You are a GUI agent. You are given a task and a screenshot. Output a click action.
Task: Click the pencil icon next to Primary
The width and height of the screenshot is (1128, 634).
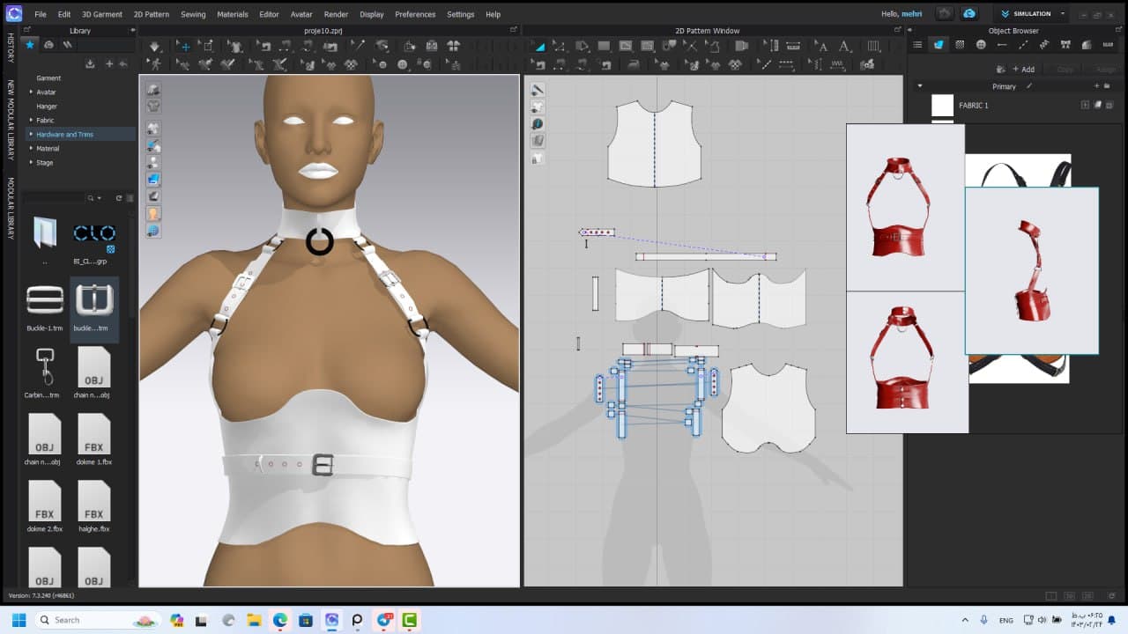coord(1028,86)
